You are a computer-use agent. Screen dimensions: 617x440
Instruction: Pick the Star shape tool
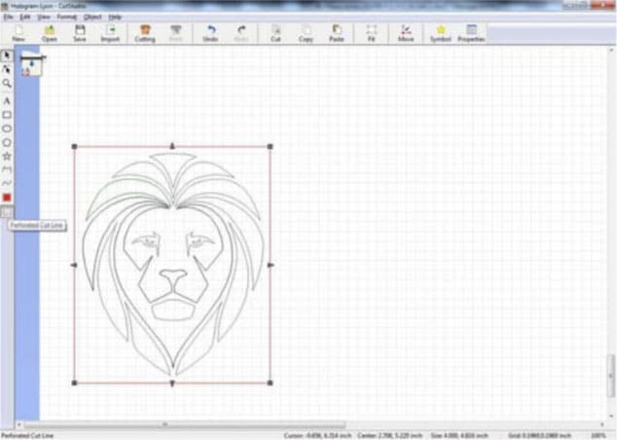point(7,156)
